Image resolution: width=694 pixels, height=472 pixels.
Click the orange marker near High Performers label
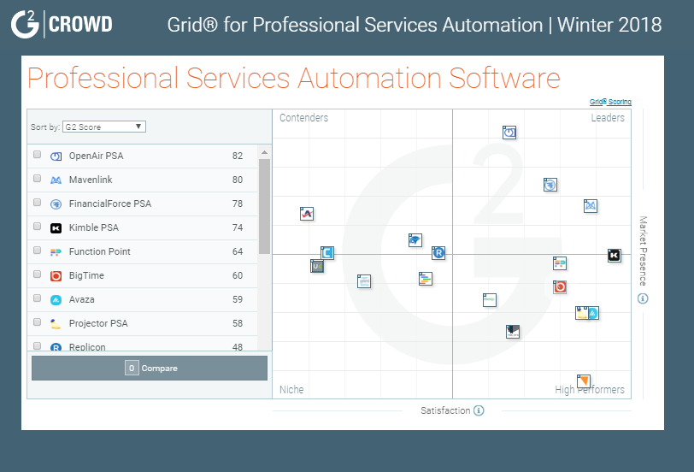(584, 381)
